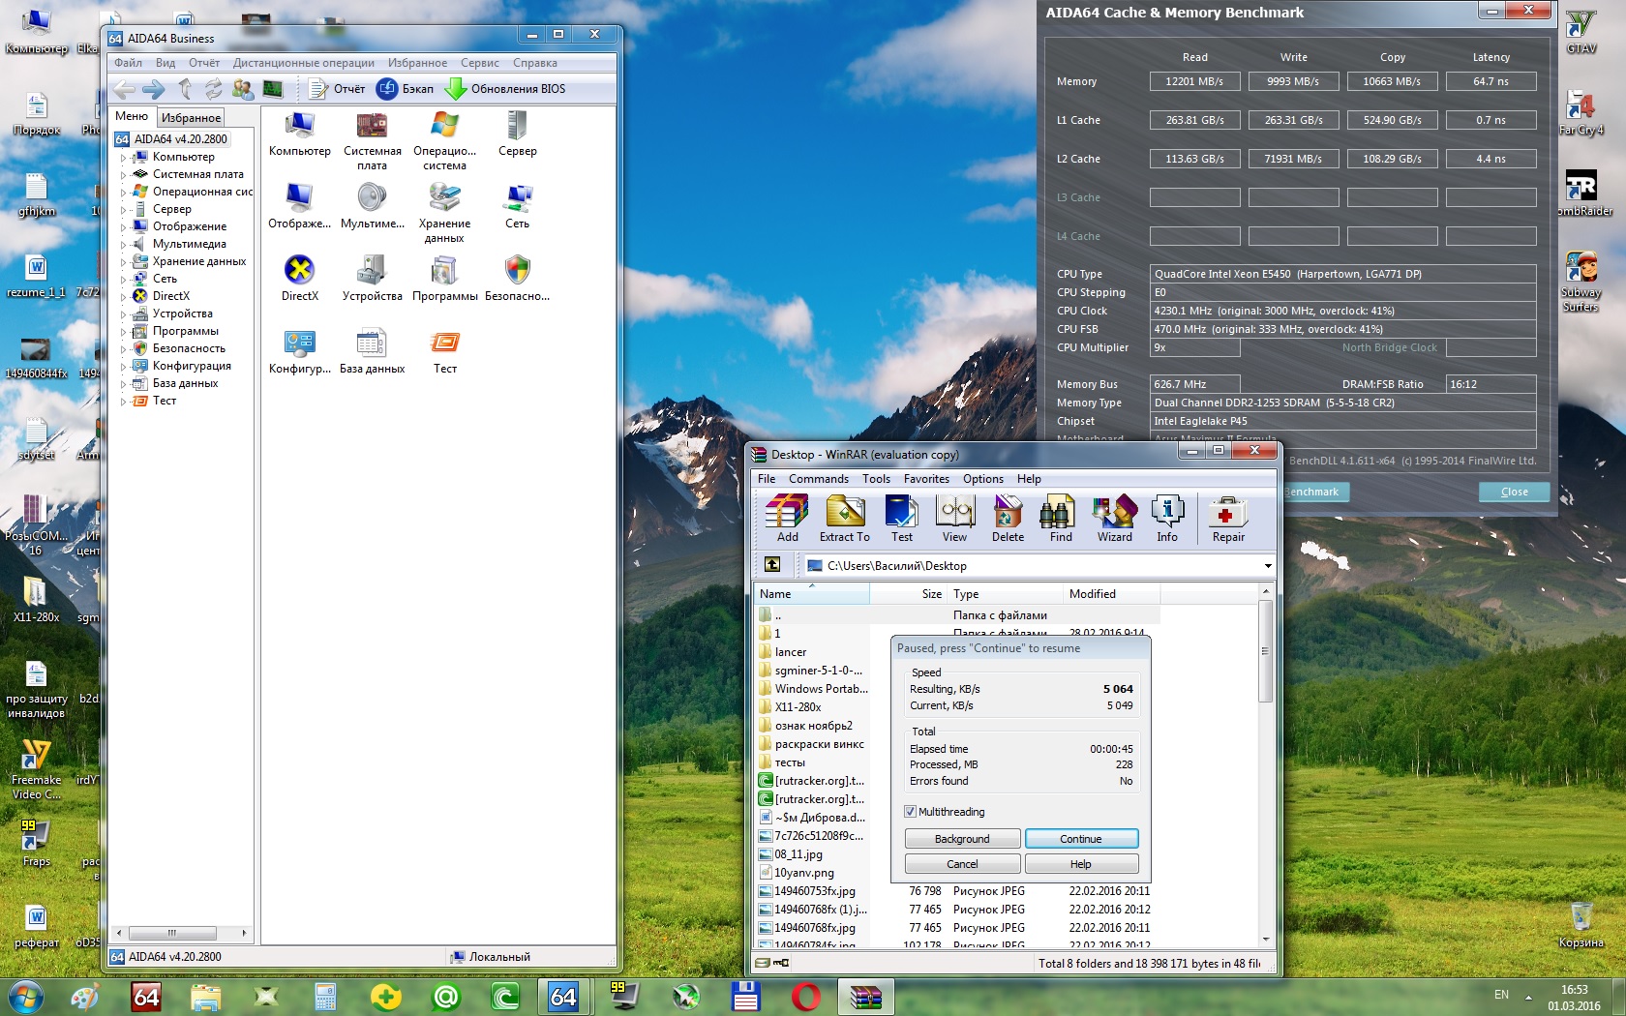Open the Хранение данных storage icon

[x=444, y=214]
